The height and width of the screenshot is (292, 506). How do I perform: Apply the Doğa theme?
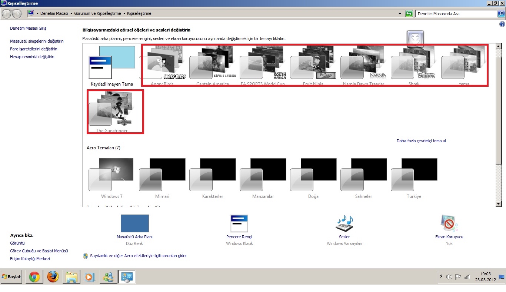[x=313, y=178]
